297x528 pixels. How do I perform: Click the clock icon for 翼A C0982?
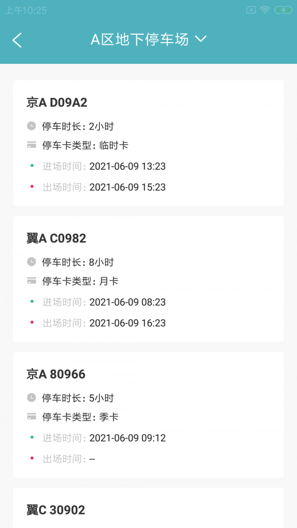[32, 262]
